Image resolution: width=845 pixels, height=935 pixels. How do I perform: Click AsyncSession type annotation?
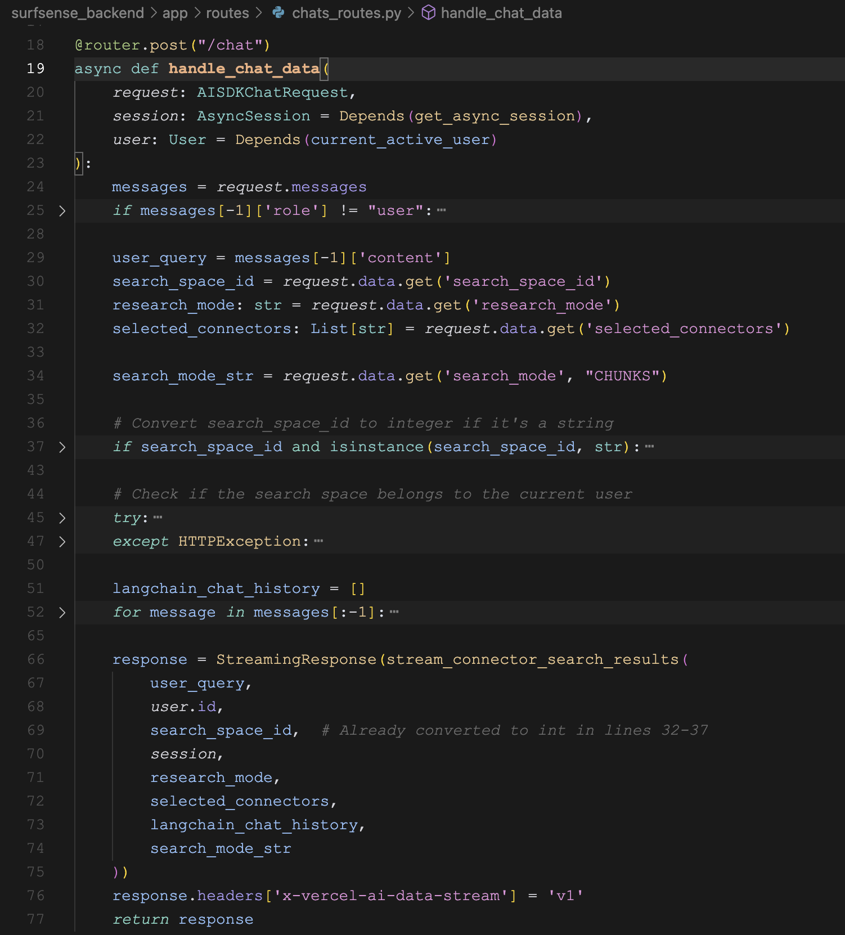pyautogui.click(x=253, y=116)
